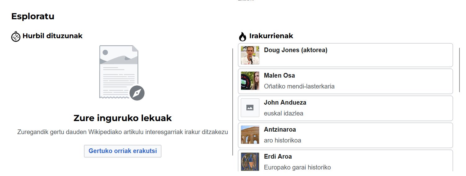The image size is (466, 176).
Task: Click the image placeholder icon for John Andueza
Action: 250,108
